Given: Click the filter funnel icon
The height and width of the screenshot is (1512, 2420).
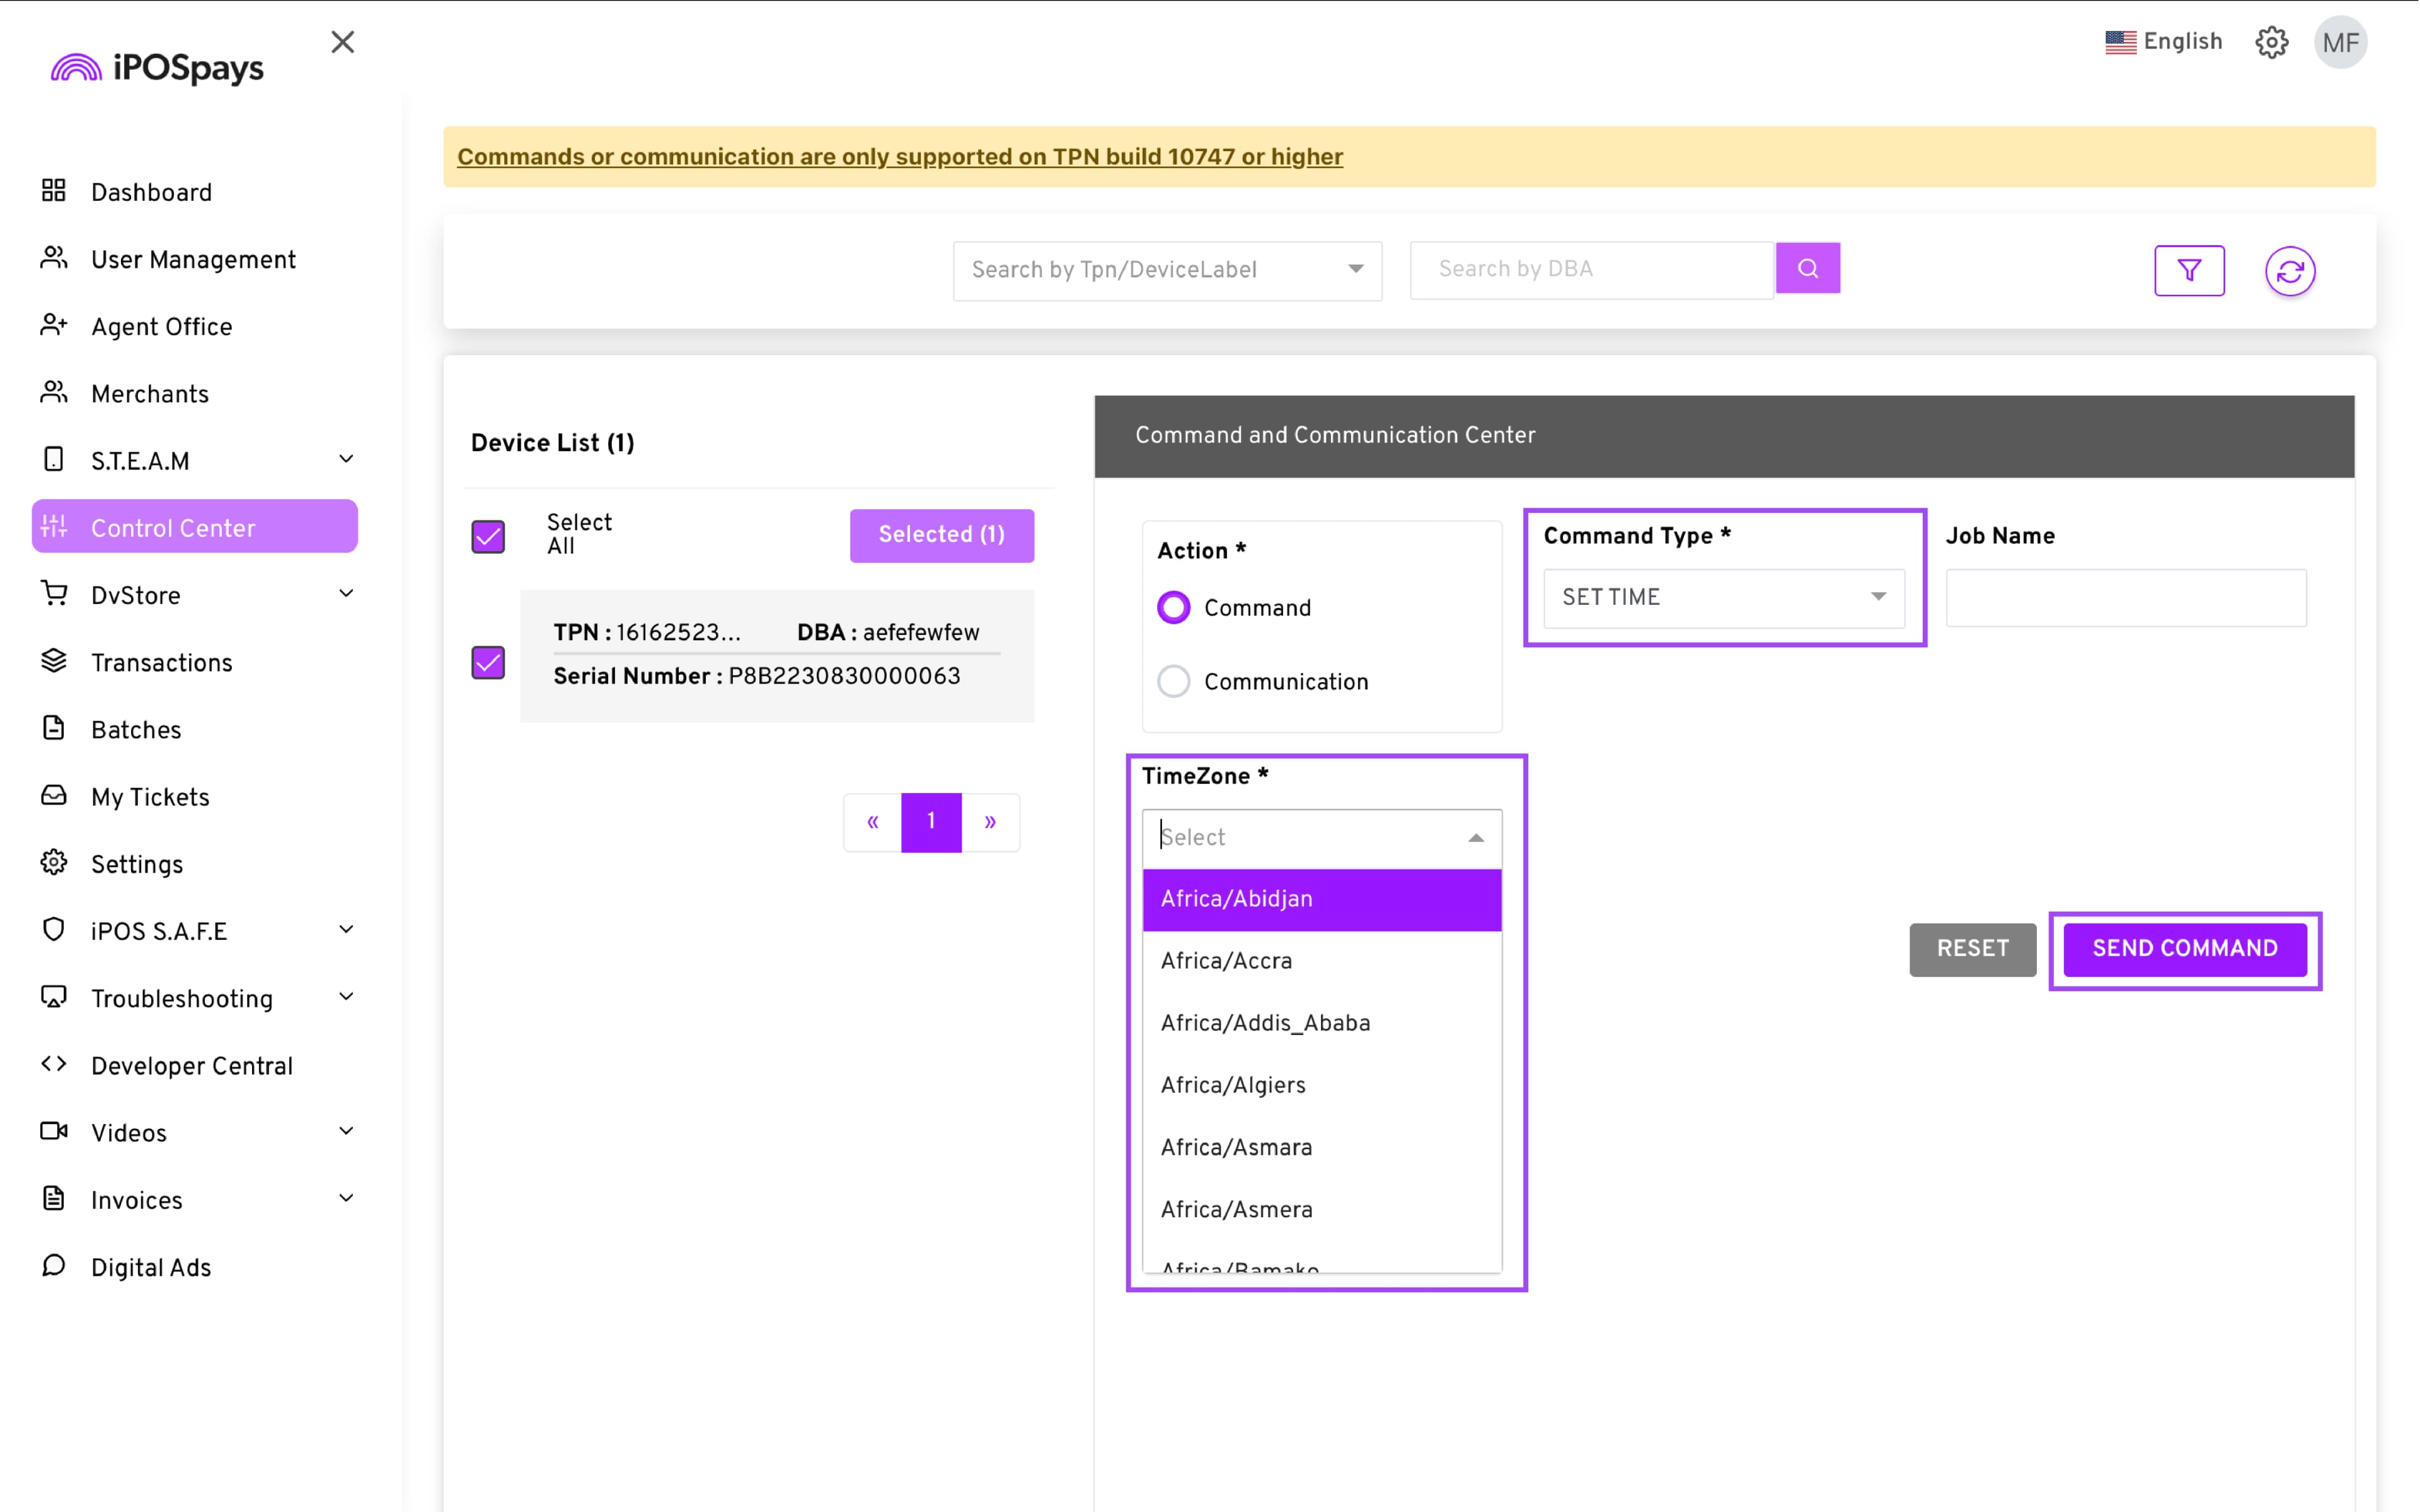Looking at the screenshot, I should [x=2189, y=270].
